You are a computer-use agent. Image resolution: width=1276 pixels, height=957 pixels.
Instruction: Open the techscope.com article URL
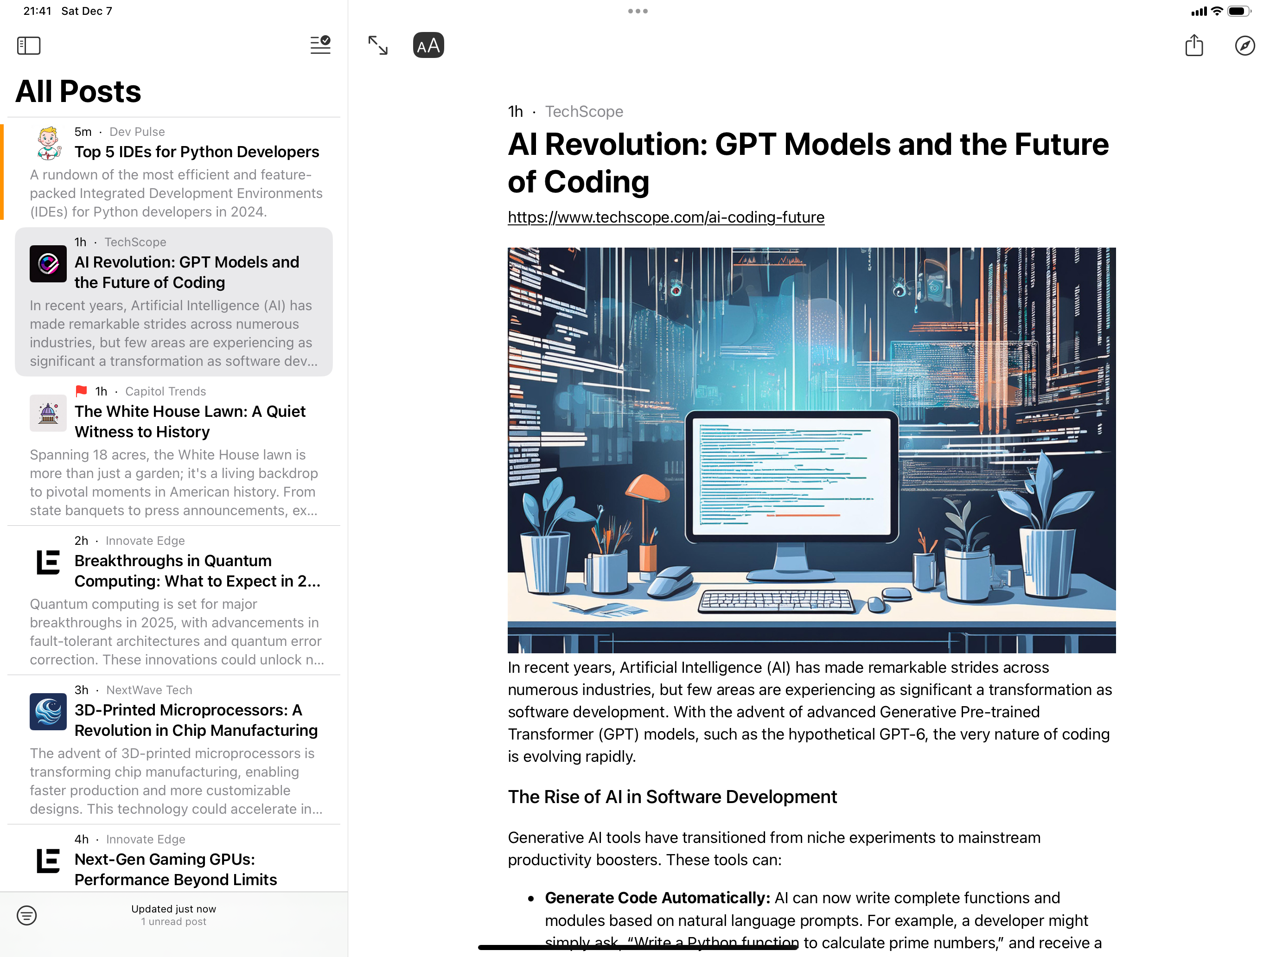pos(666,217)
